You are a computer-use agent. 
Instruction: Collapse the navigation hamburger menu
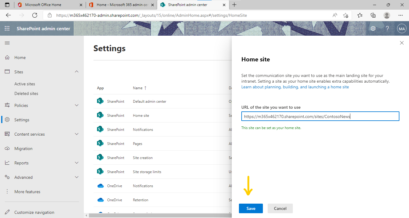pyautogui.click(x=7, y=43)
